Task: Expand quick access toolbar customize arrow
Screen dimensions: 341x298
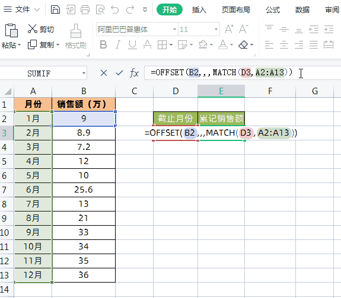Action: coord(145,9)
